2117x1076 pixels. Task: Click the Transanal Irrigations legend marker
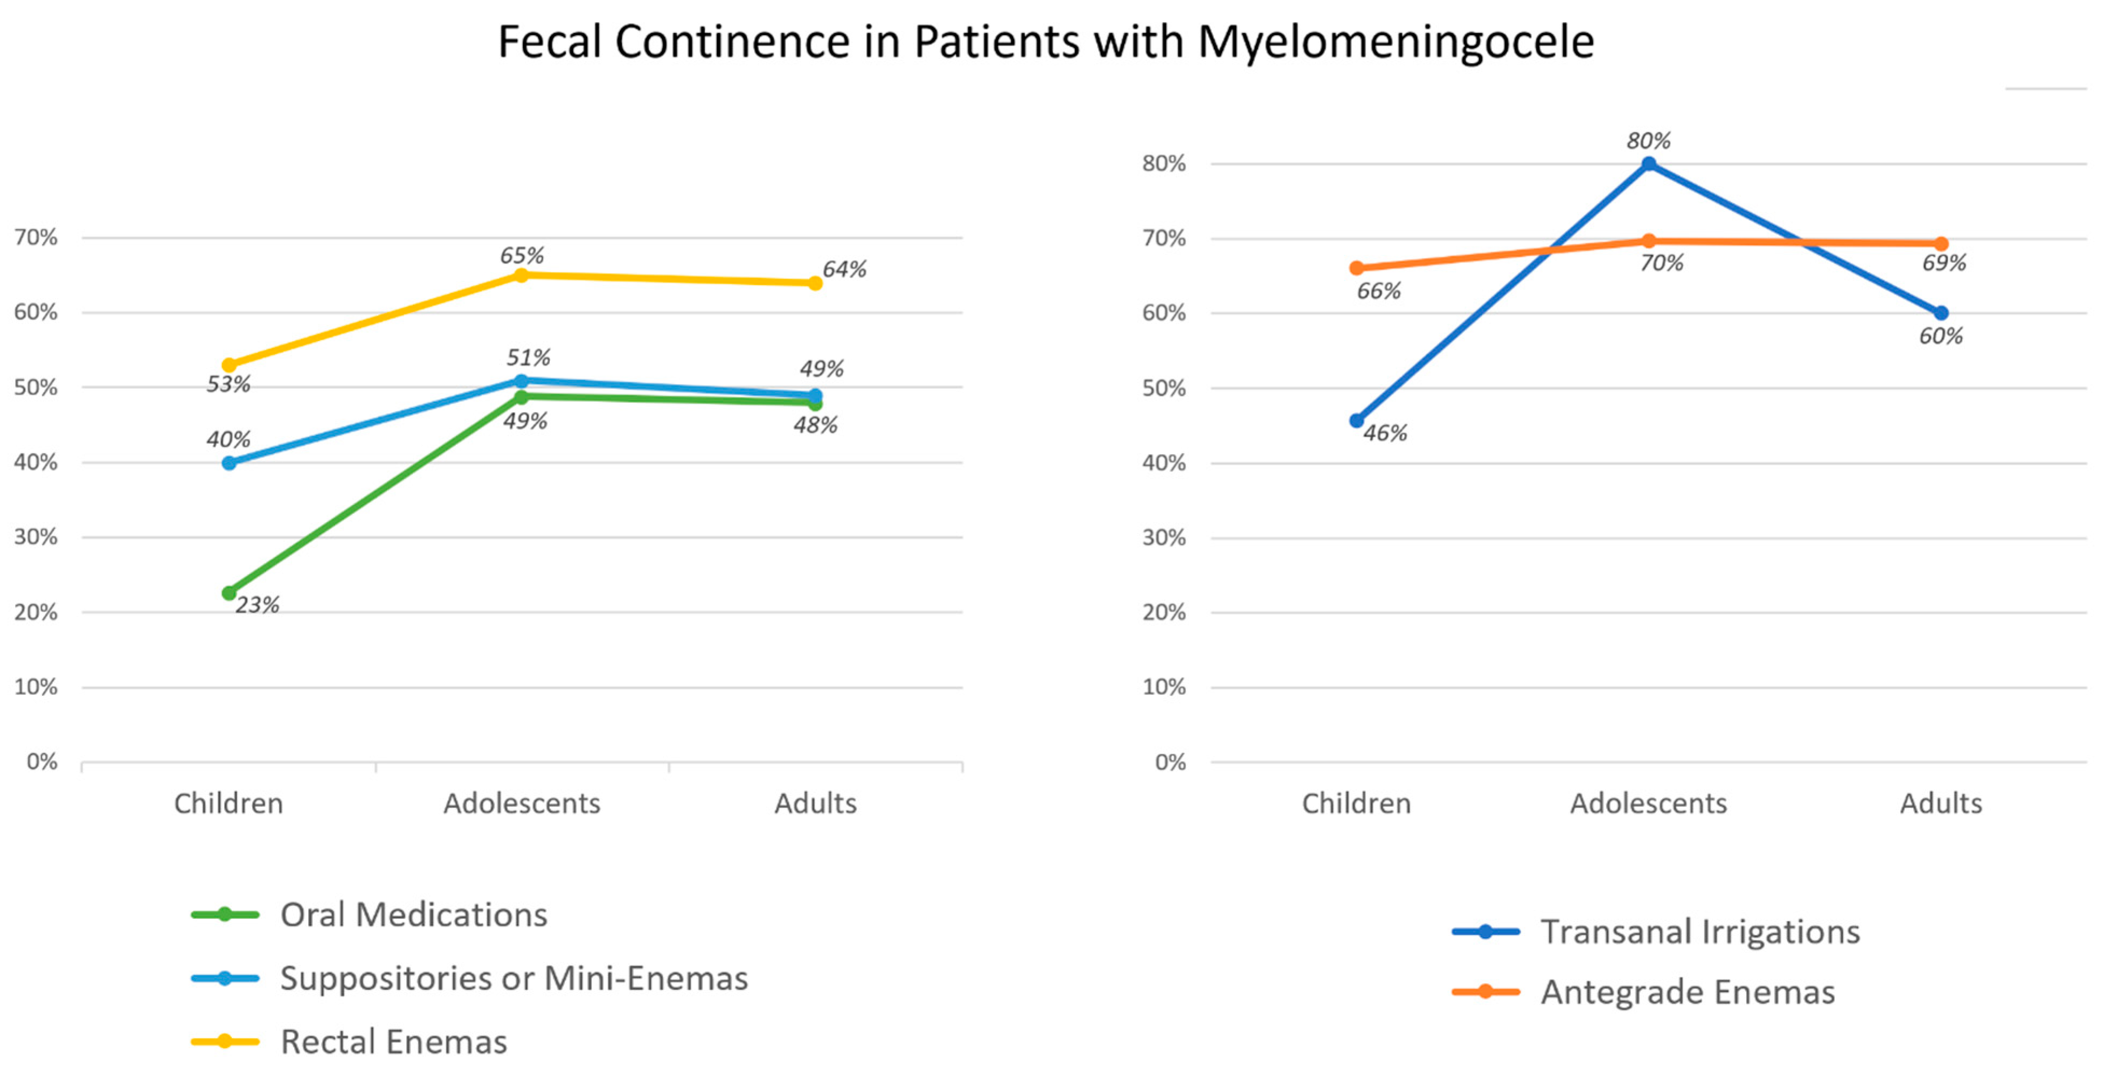pyautogui.click(x=1485, y=932)
